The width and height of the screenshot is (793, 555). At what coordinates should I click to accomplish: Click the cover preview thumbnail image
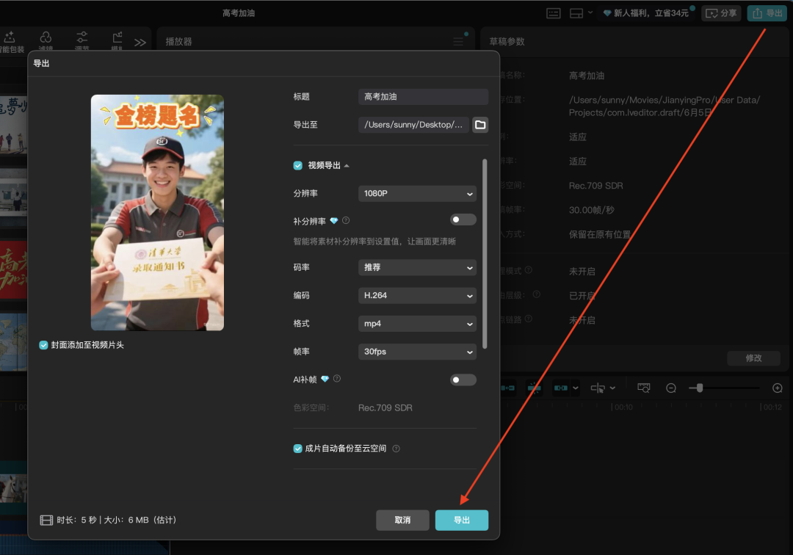click(156, 212)
